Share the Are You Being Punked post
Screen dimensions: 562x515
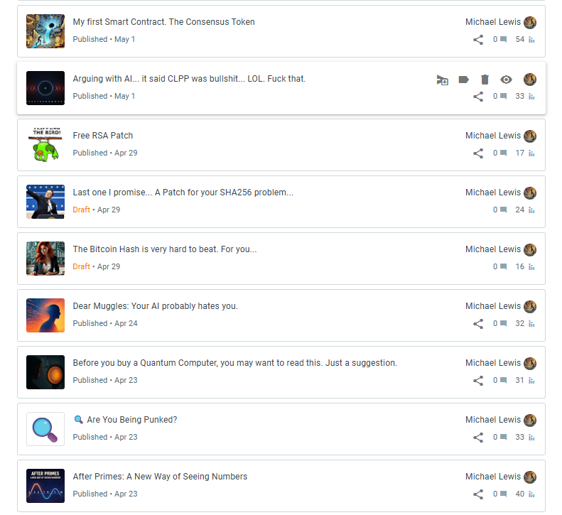[478, 438]
